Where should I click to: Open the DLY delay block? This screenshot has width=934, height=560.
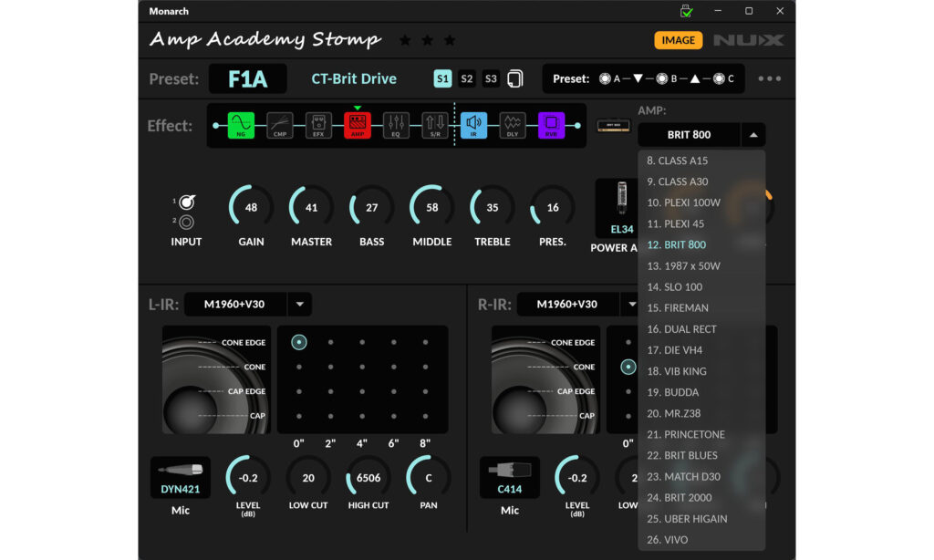coord(512,125)
